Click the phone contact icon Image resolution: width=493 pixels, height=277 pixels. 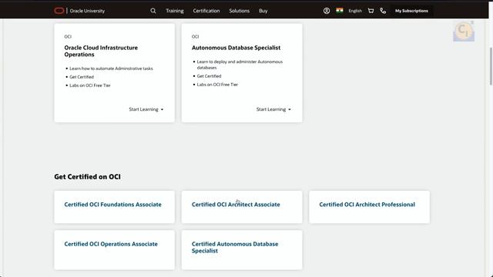click(x=383, y=11)
